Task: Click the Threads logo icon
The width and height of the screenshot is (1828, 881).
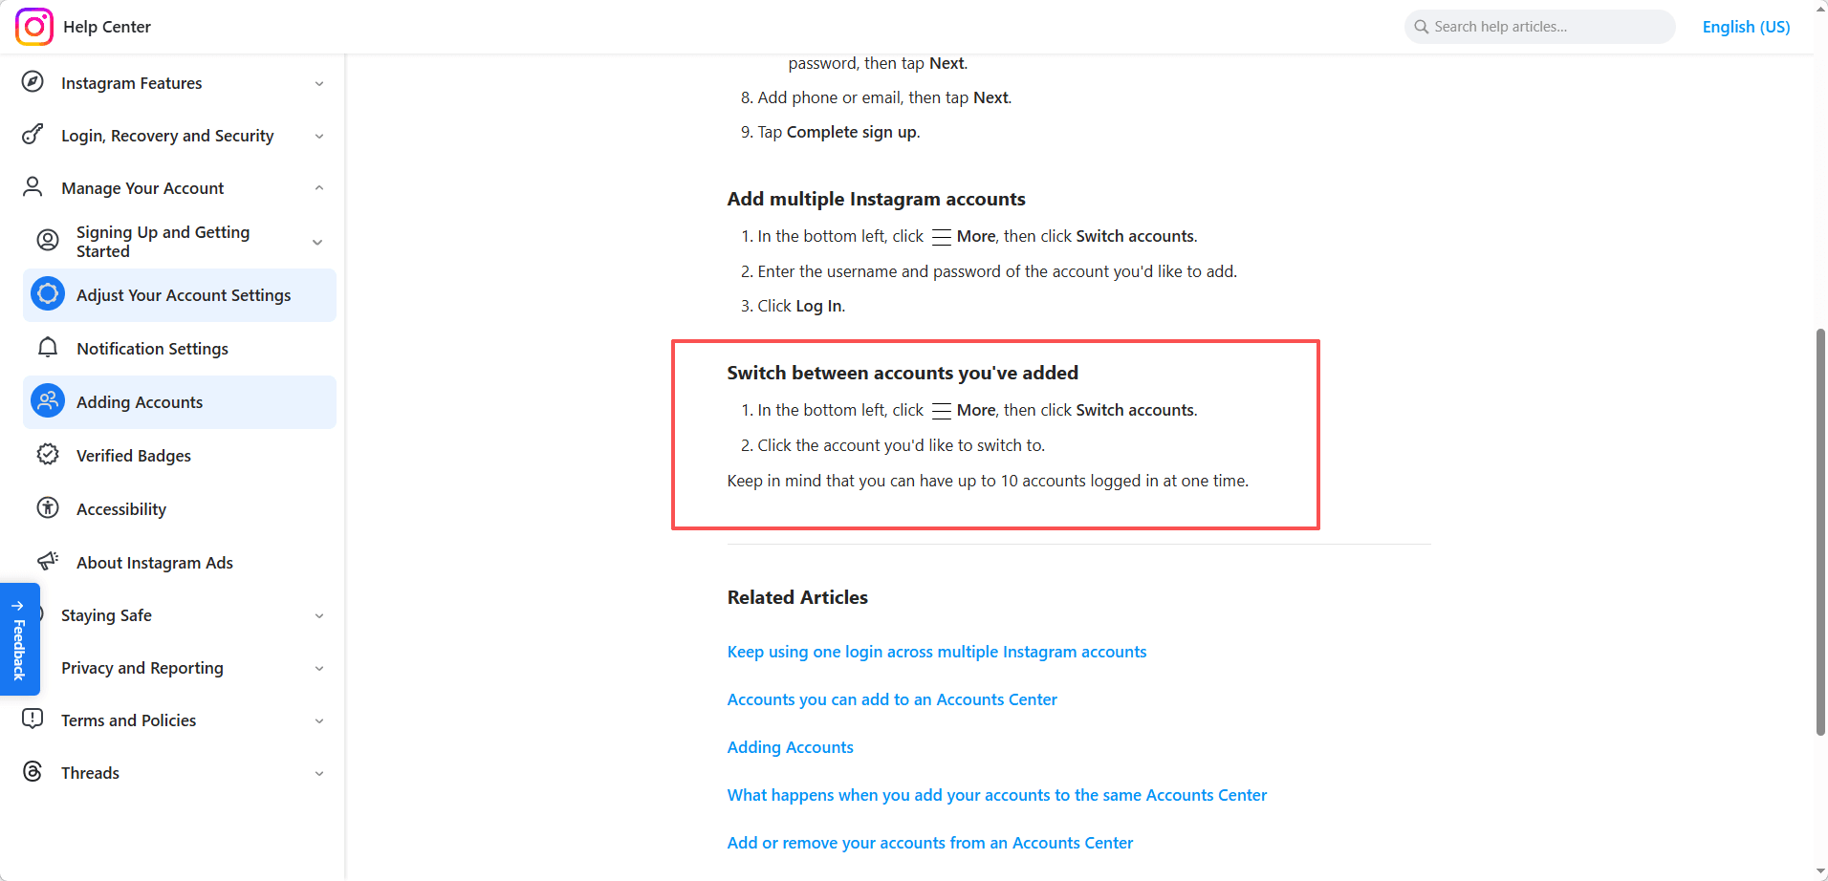Action: point(33,772)
